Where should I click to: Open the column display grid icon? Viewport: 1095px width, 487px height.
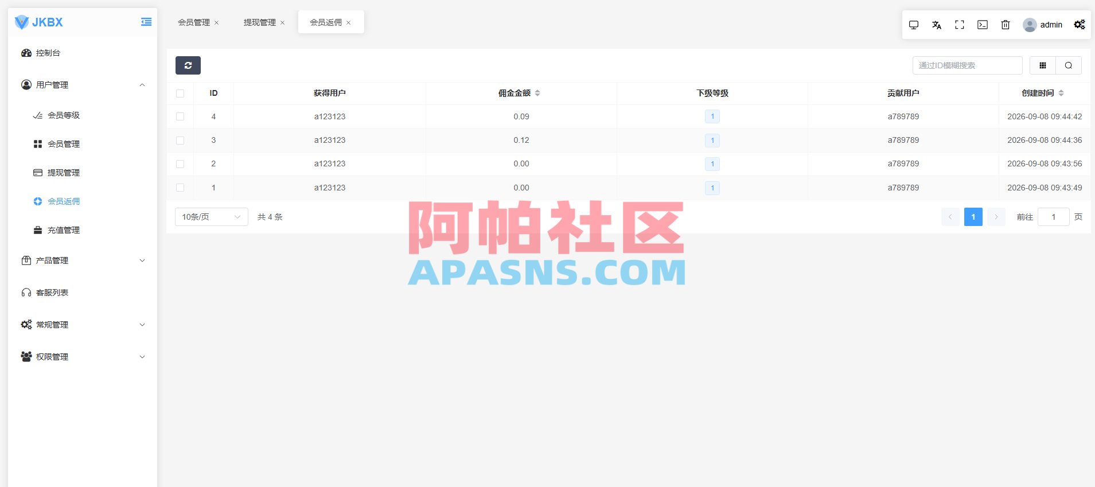[1043, 65]
